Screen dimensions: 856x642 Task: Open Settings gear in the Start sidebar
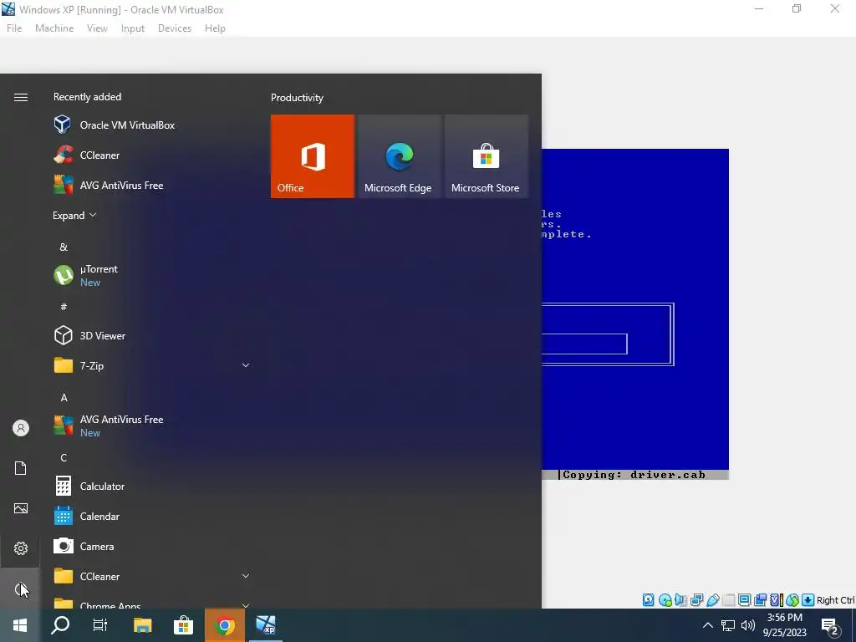[x=21, y=548]
